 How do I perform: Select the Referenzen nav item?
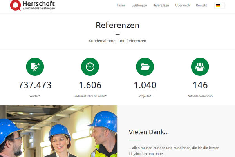(x=161, y=5)
